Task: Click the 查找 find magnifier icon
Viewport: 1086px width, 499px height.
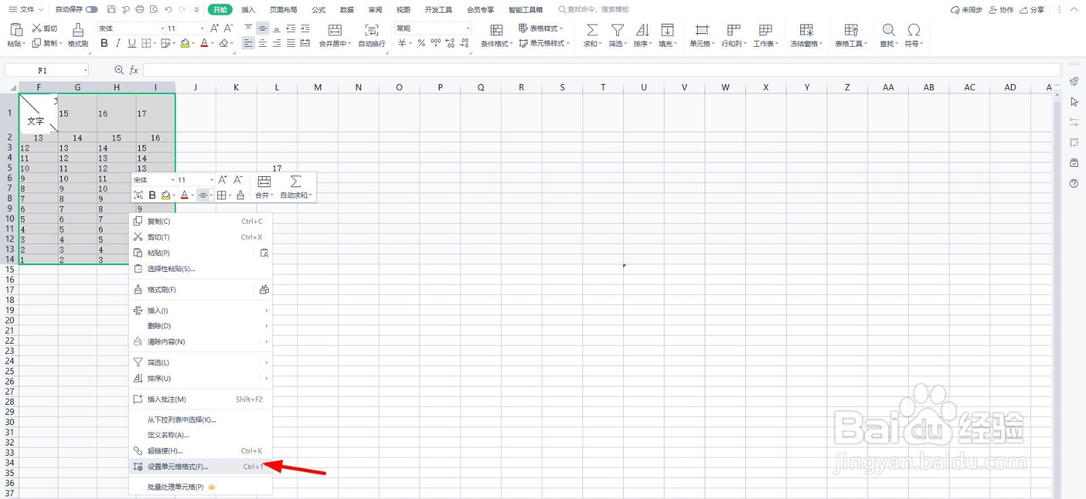Action: [x=888, y=30]
